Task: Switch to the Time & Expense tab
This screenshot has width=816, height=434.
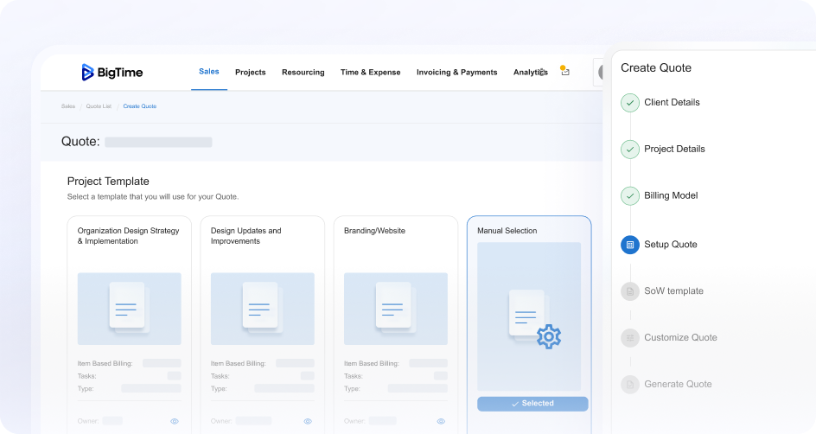Action: (370, 73)
